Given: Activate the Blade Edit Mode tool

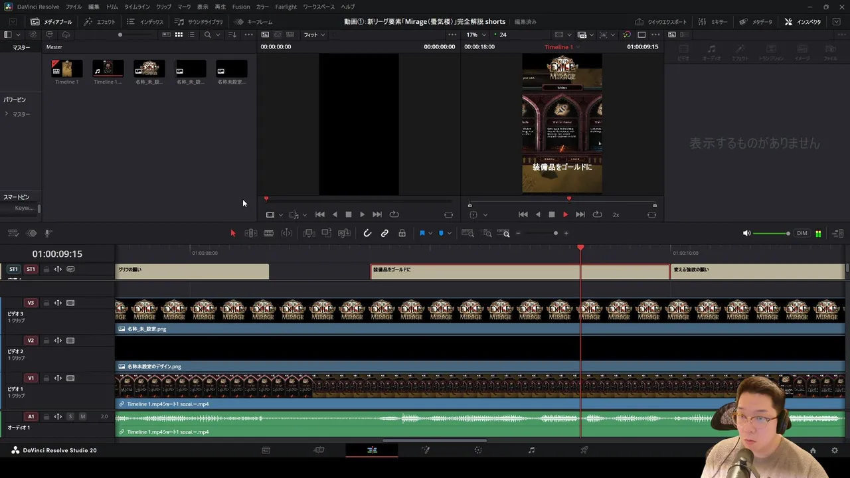Looking at the screenshot, I should [268, 233].
